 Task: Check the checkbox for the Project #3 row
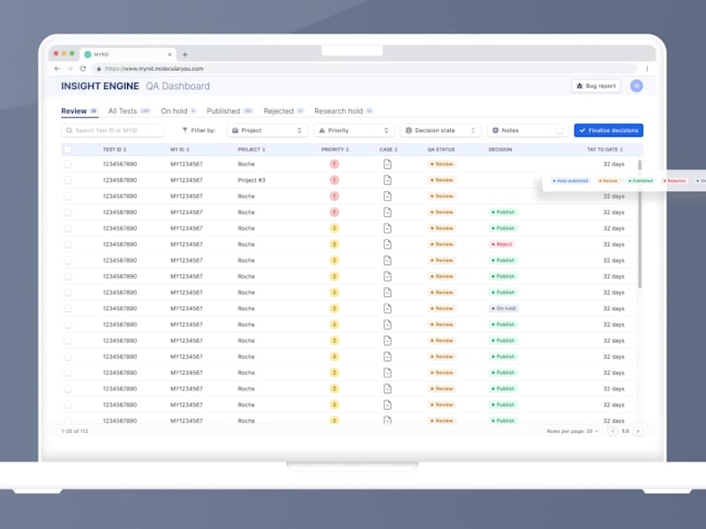(x=68, y=180)
